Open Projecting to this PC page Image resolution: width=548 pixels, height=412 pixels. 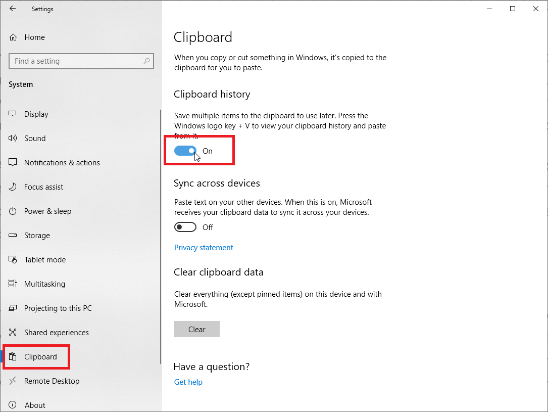point(58,308)
